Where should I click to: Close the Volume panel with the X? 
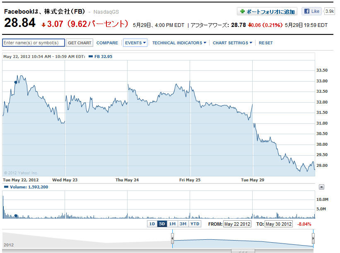coord(321,187)
